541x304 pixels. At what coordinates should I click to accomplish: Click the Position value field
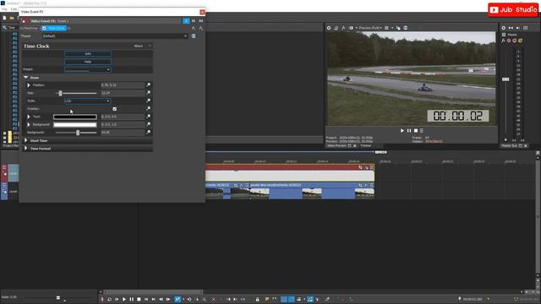(123, 85)
